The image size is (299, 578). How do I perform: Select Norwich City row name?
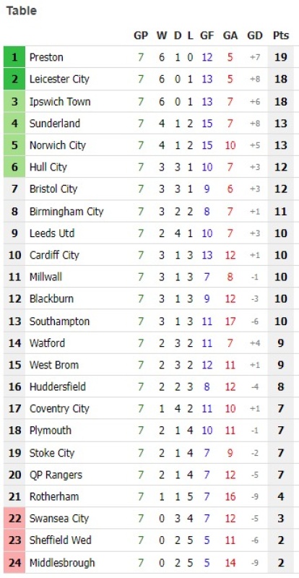pos(57,145)
